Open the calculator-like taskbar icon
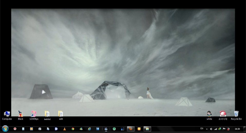The height and width of the screenshot is (133, 246). pyautogui.click(x=23, y=129)
